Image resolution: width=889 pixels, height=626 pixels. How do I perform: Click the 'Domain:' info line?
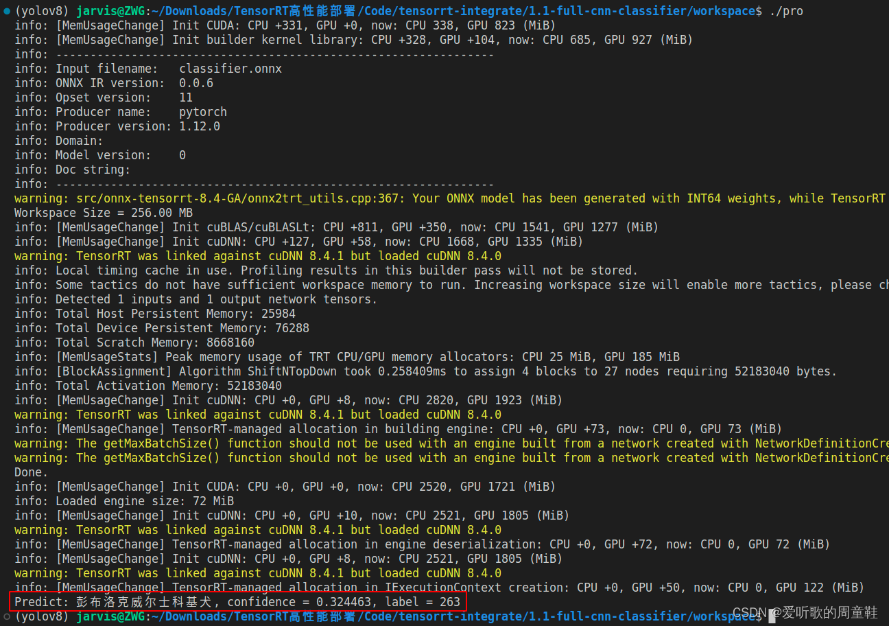pyautogui.click(x=59, y=141)
